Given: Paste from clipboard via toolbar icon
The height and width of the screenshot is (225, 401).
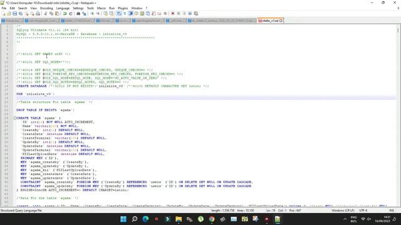Looking at the screenshot, I should 57,13.
